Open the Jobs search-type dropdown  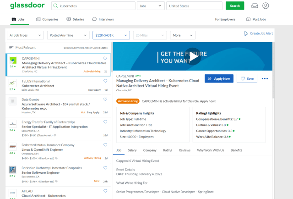point(151,6)
